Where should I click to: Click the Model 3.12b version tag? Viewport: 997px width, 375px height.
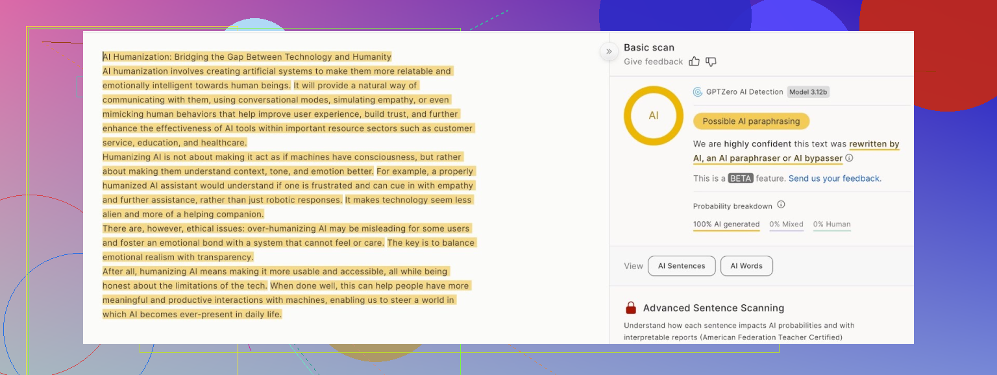[808, 92]
